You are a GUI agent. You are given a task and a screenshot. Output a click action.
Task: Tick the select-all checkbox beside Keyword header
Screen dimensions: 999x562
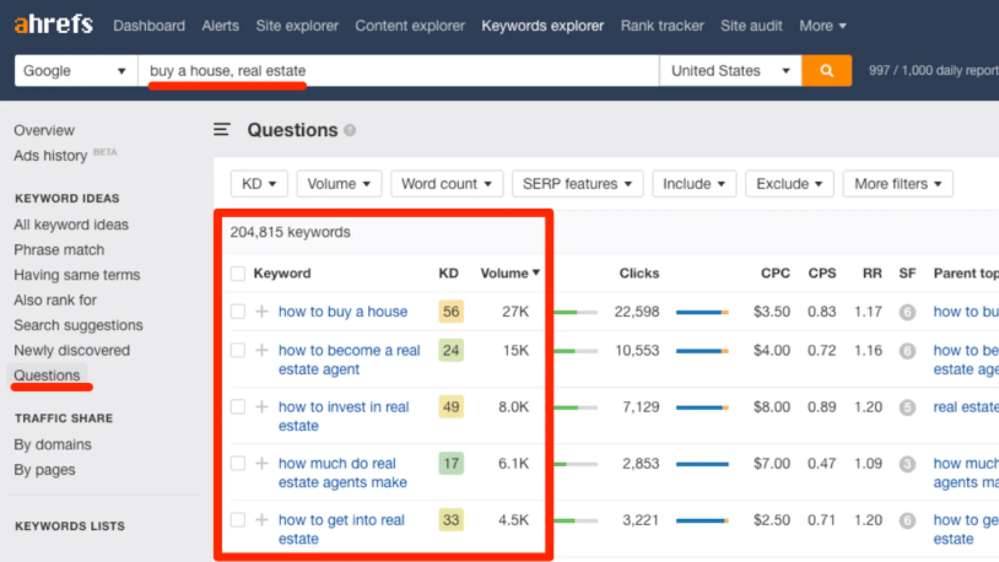(238, 273)
